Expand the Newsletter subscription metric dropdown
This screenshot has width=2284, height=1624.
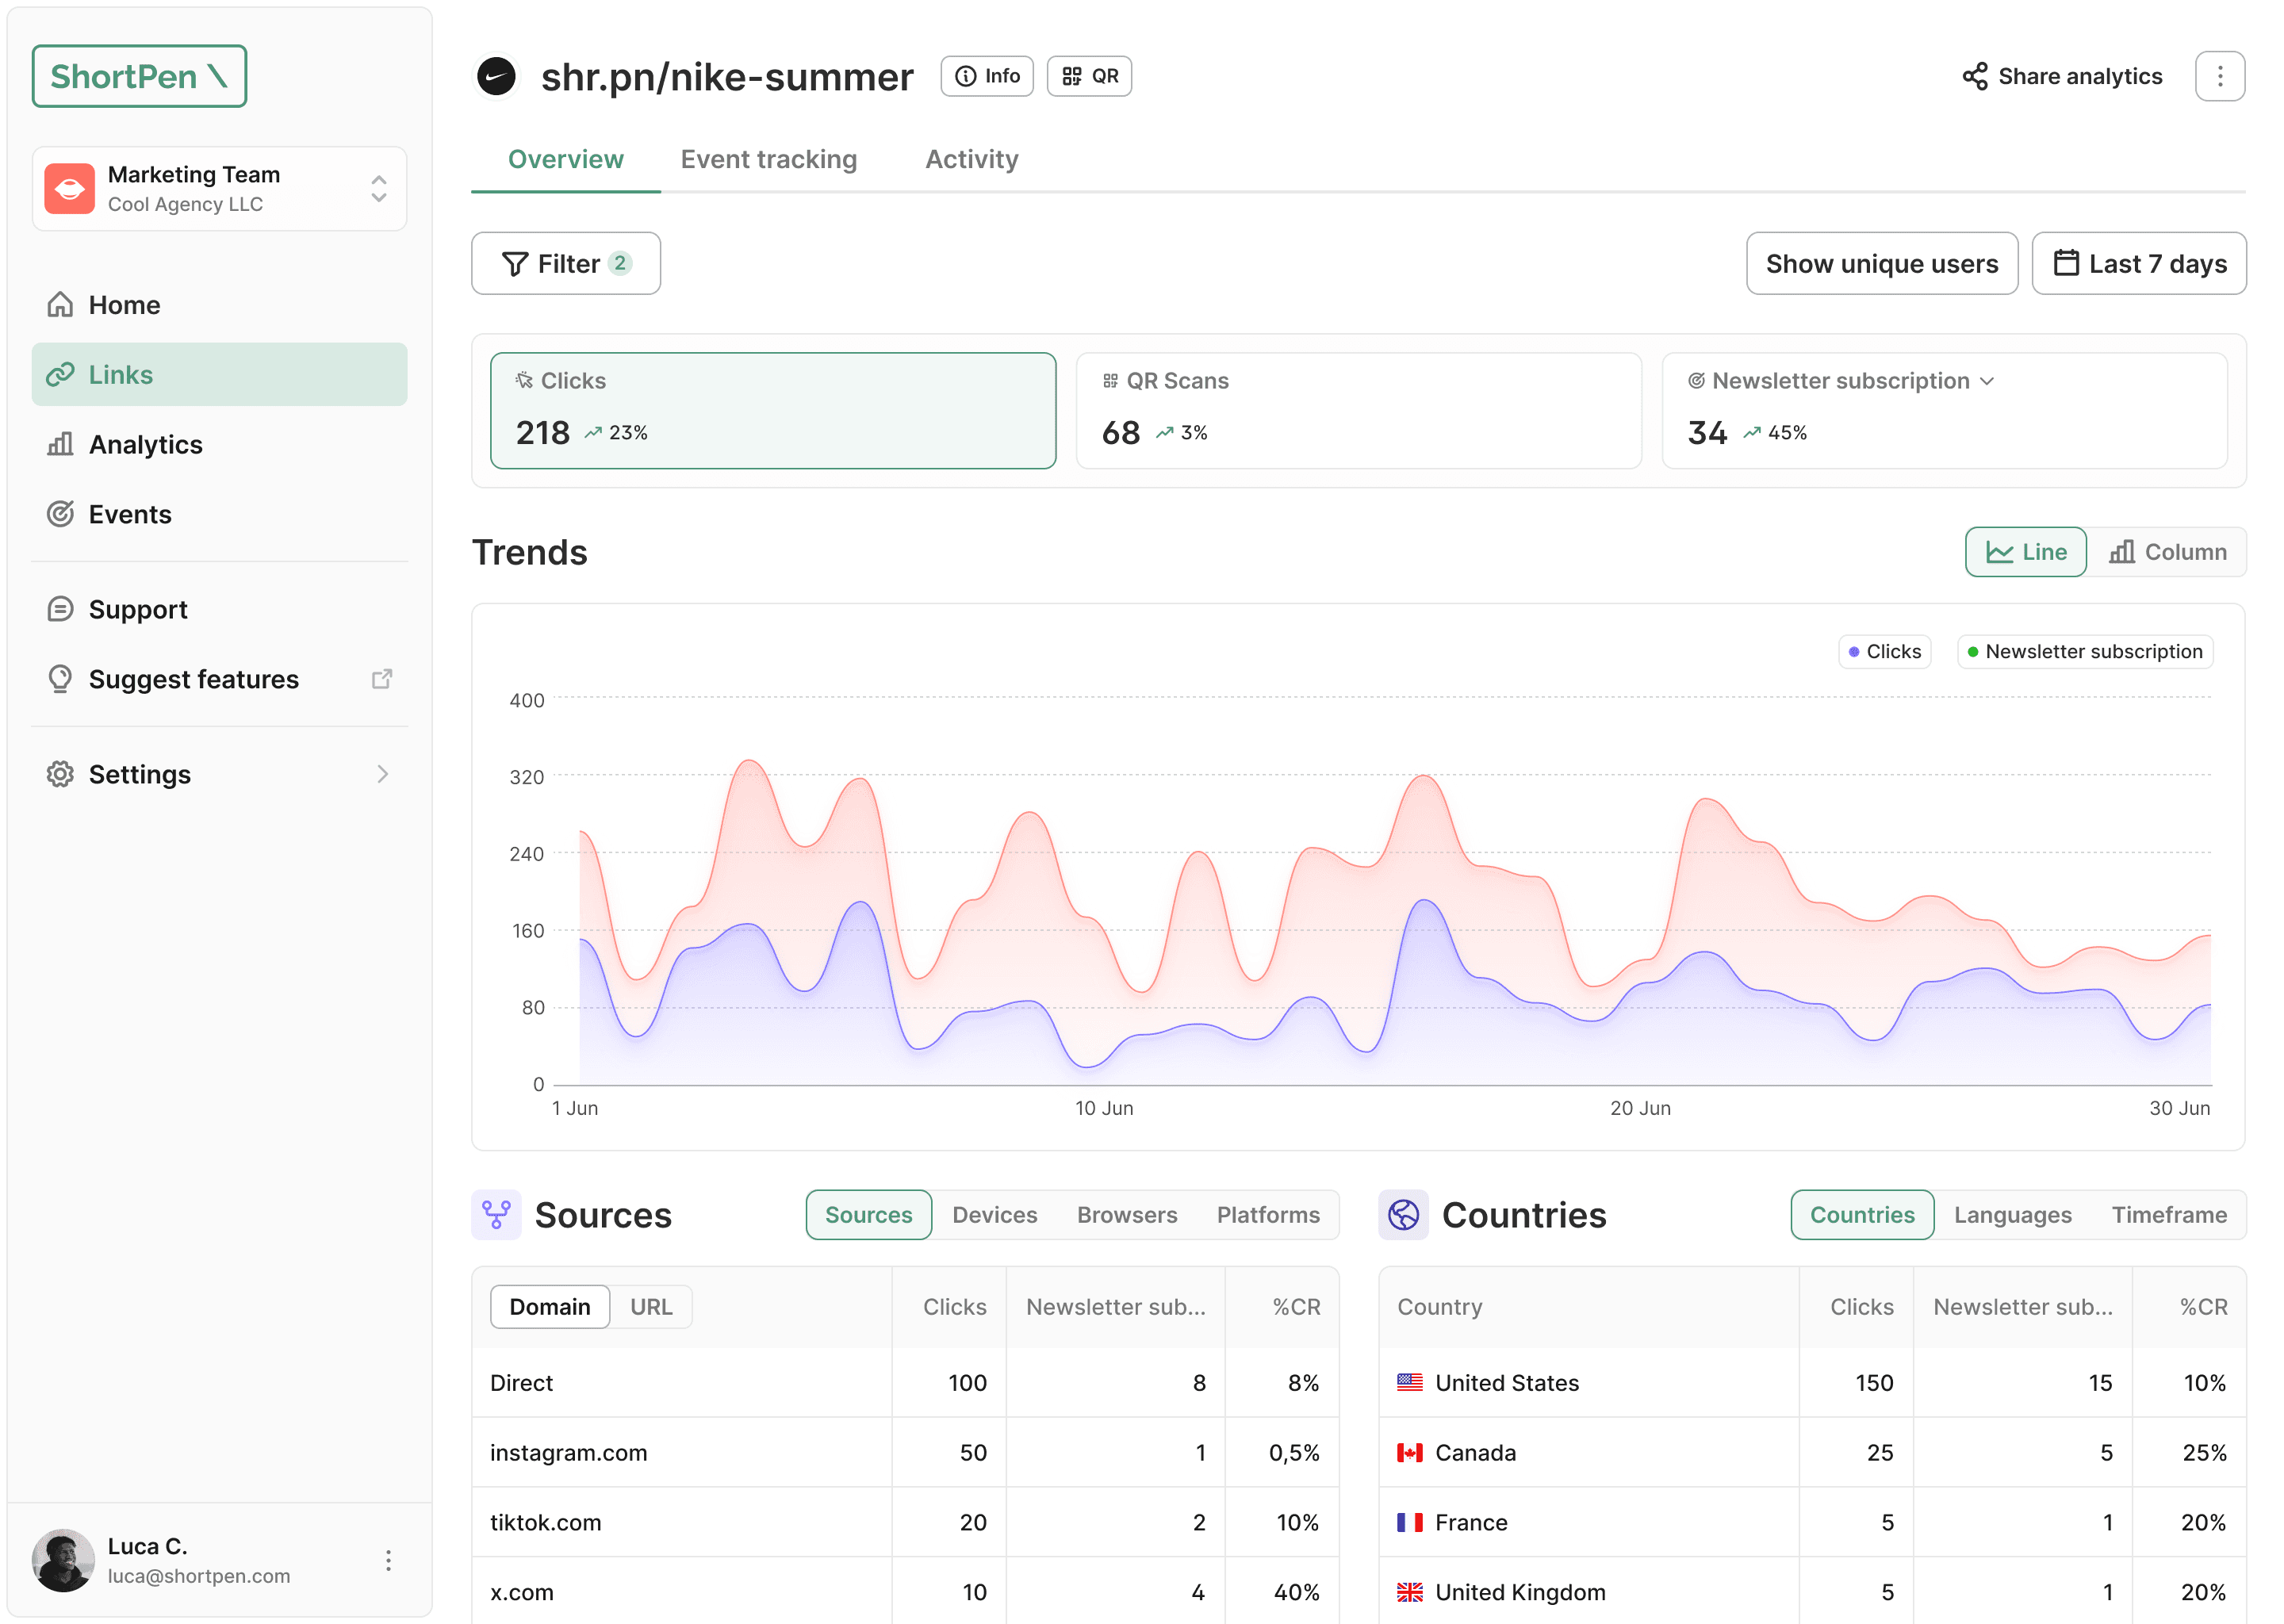click(x=1987, y=380)
